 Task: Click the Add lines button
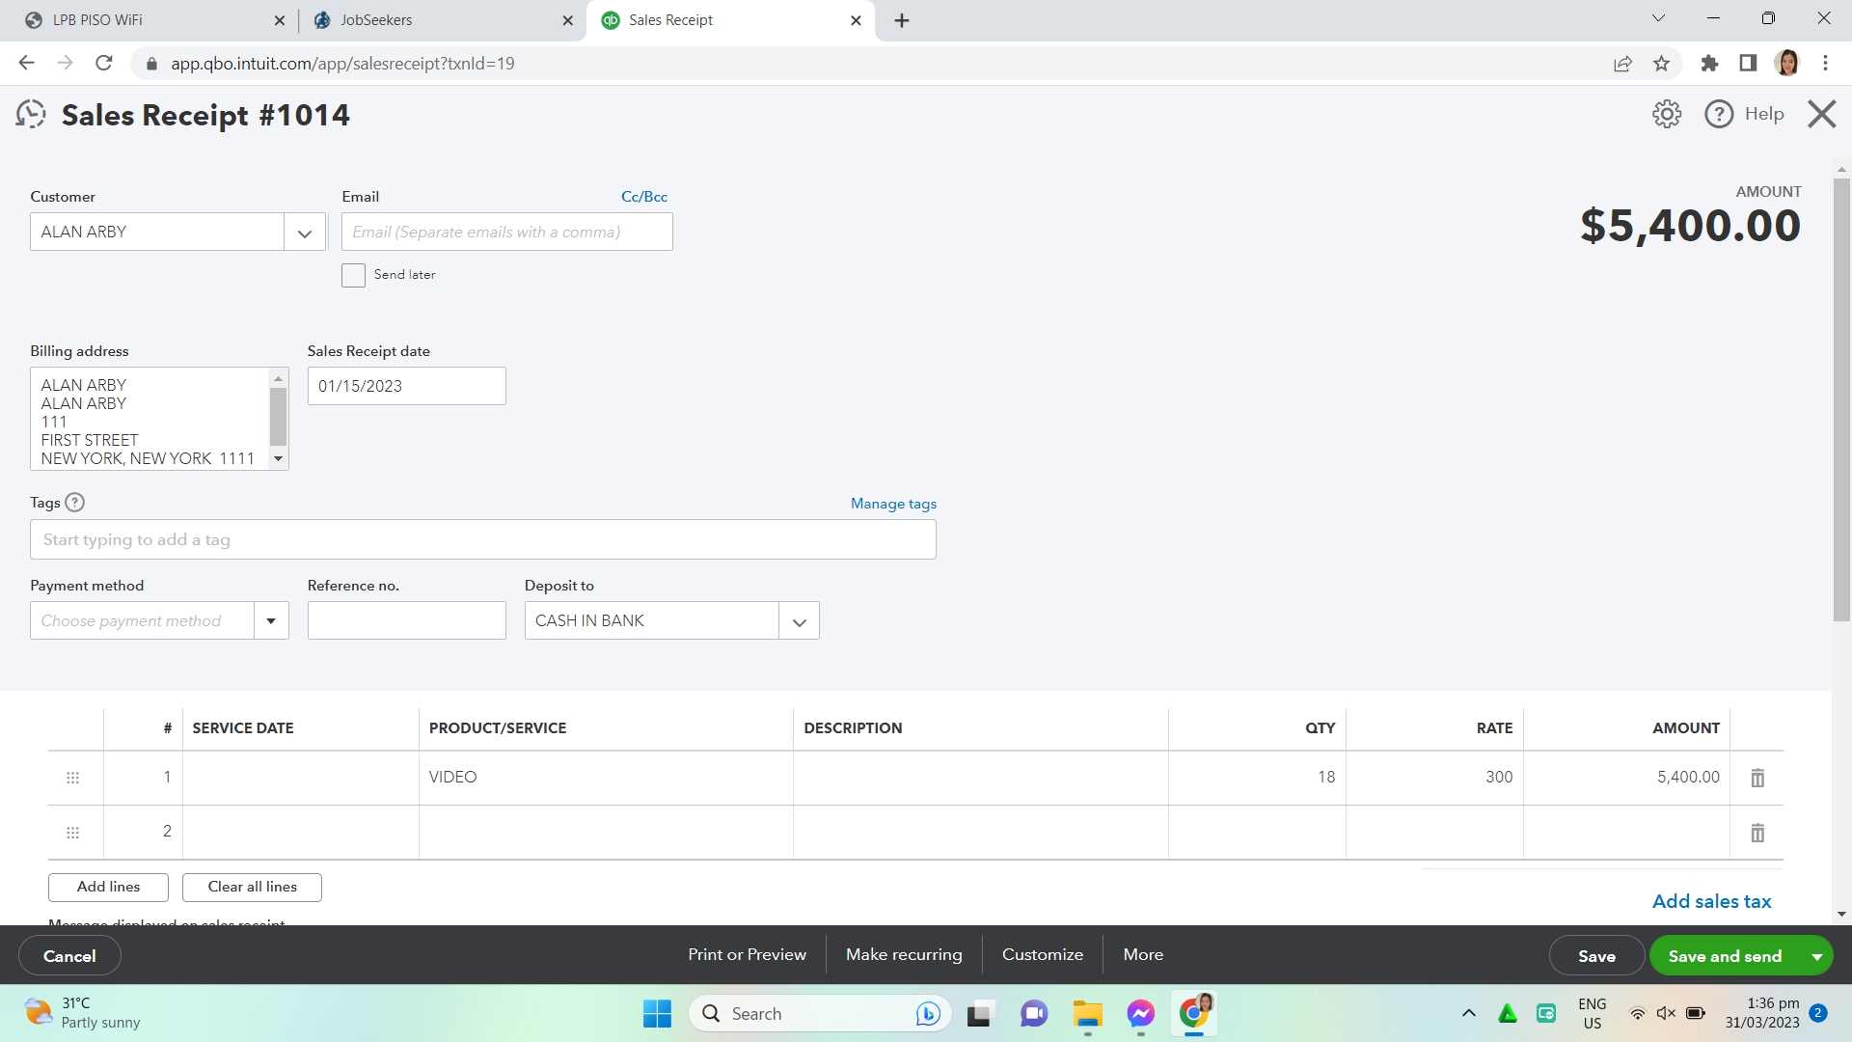coord(108,887)
